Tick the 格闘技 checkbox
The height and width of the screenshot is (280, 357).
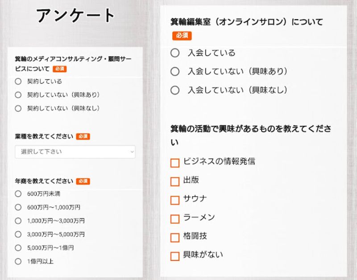pos(175,238)
